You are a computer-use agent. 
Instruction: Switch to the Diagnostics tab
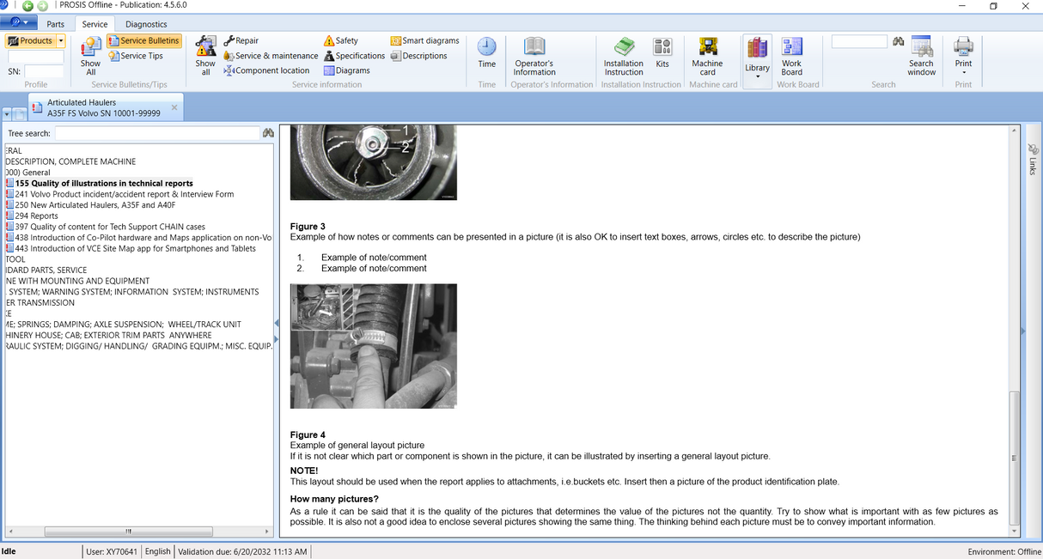[x=145, y=23]
